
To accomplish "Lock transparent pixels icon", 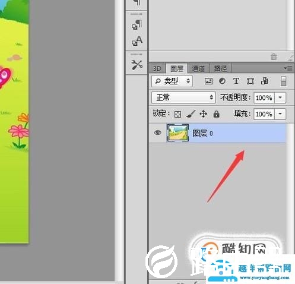I will point(177,114).
